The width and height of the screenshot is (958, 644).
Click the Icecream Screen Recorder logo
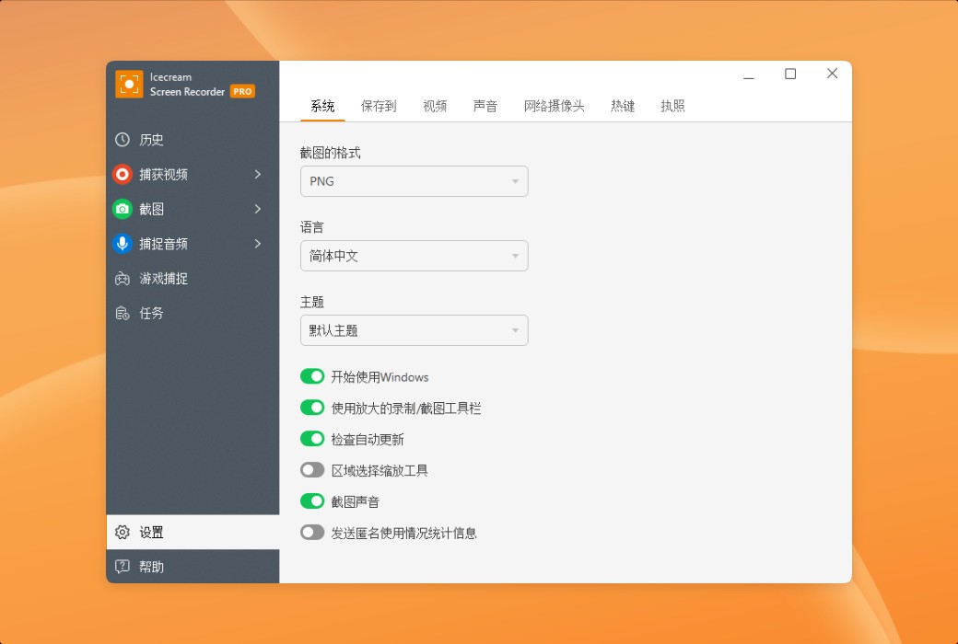point(128,85)
